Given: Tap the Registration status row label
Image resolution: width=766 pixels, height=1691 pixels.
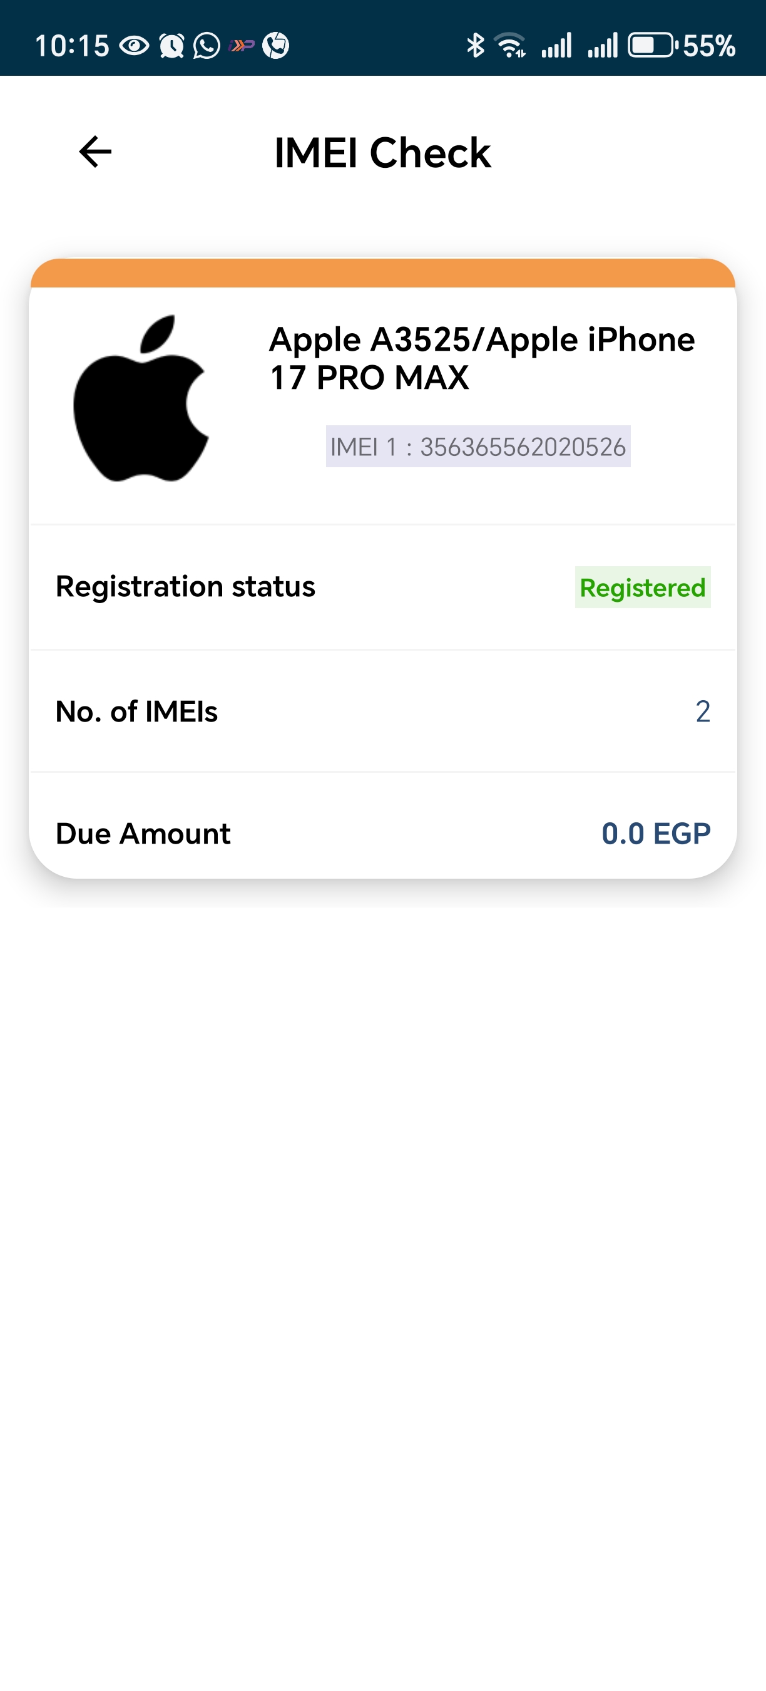Looking at the screenshot, I should coord(186,587).
